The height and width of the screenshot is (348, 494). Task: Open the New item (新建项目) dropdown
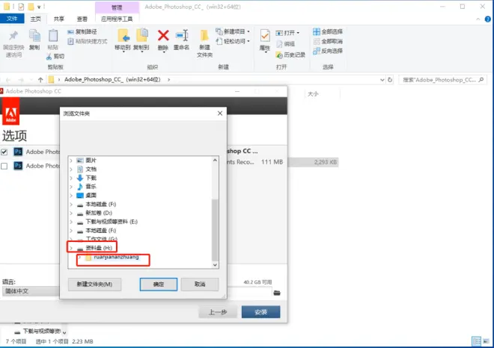click(x=233, y=31)
